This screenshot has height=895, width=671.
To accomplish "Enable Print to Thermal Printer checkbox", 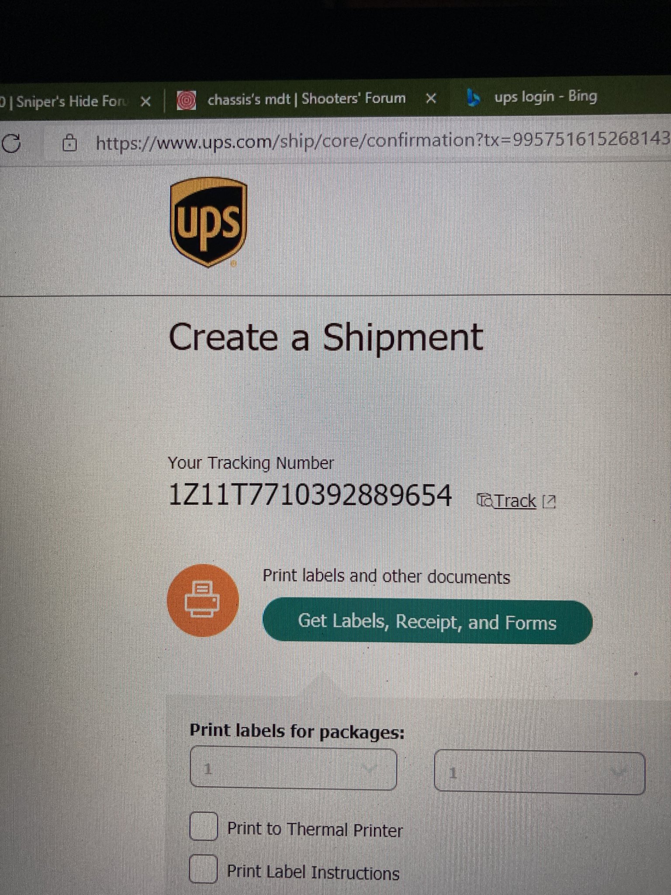I will pyautogui.click(x=204, y=826).
